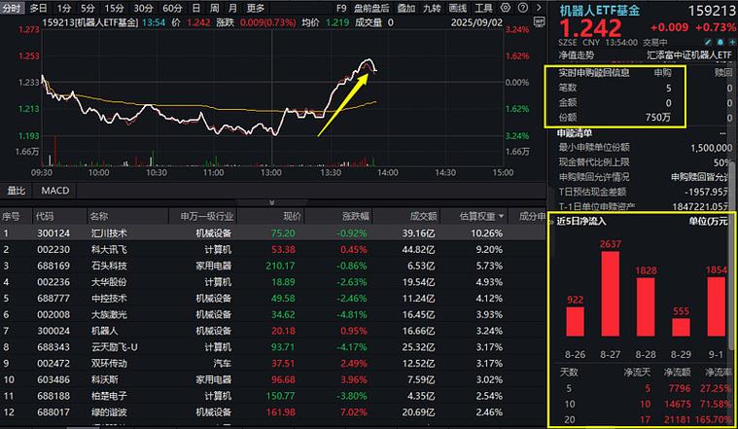Click the 申购 column header
The image size is (738, 429).
point(662,73)
